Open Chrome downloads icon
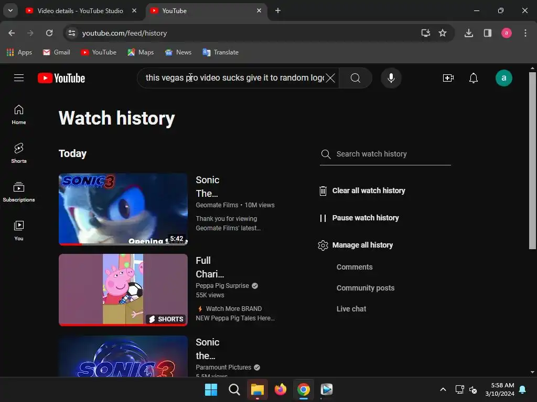Screen dimensions: 537x402 [x=468, y=33]
